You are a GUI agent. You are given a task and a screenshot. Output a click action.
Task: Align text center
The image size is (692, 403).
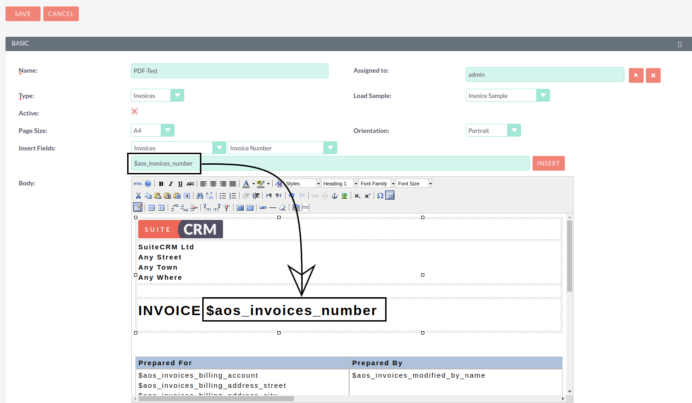[213, 184]
